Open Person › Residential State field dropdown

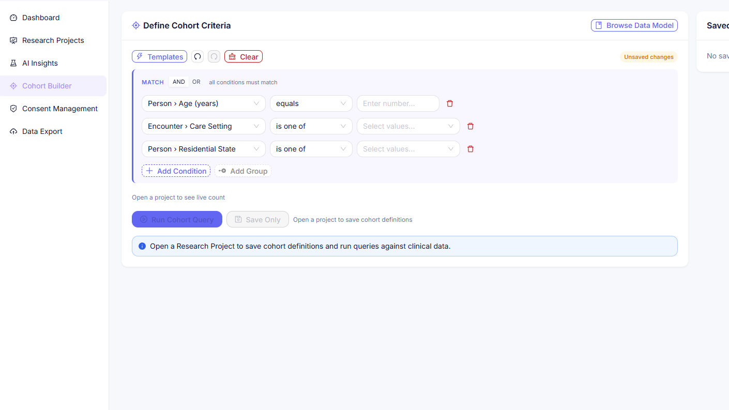tap(204, 149)
